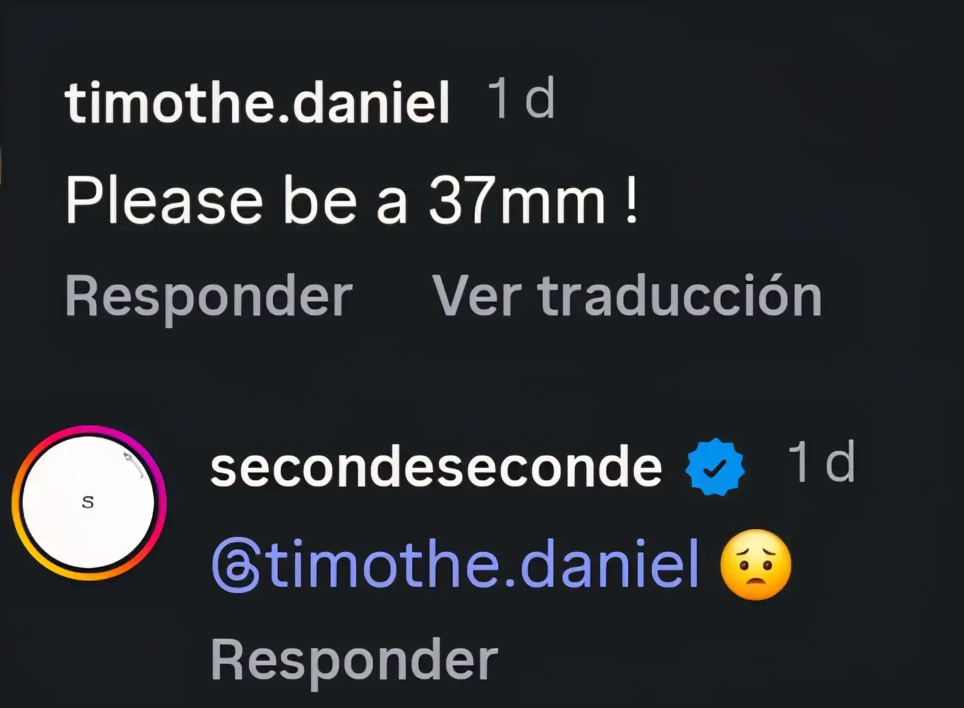Click the 1 d timestamp next to timothe.daniel
The image size is (964, 708).
(521, 99)
